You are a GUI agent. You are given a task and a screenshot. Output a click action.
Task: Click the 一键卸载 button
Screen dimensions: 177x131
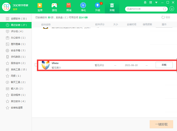pos(161,124)
